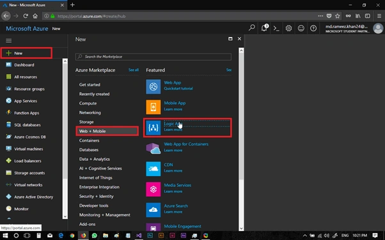Reload the page in browser toolbar
Viewport: 385px width, 240px height.
click(26, 16)
